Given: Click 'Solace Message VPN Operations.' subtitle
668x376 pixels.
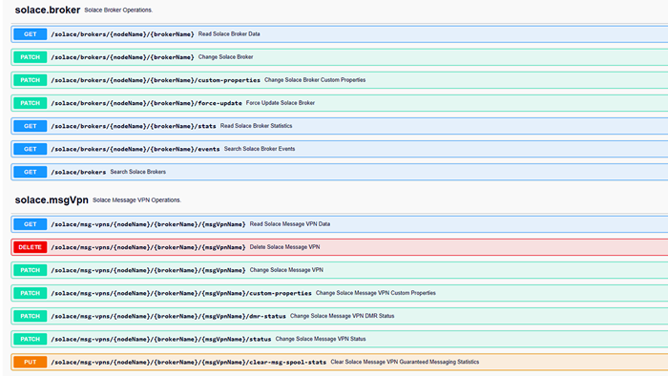Looking at the screenshot, I should (x=136, y=200).
